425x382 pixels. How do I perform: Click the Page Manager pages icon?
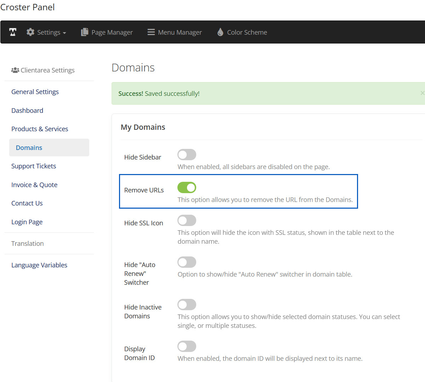tap(85, 32)
